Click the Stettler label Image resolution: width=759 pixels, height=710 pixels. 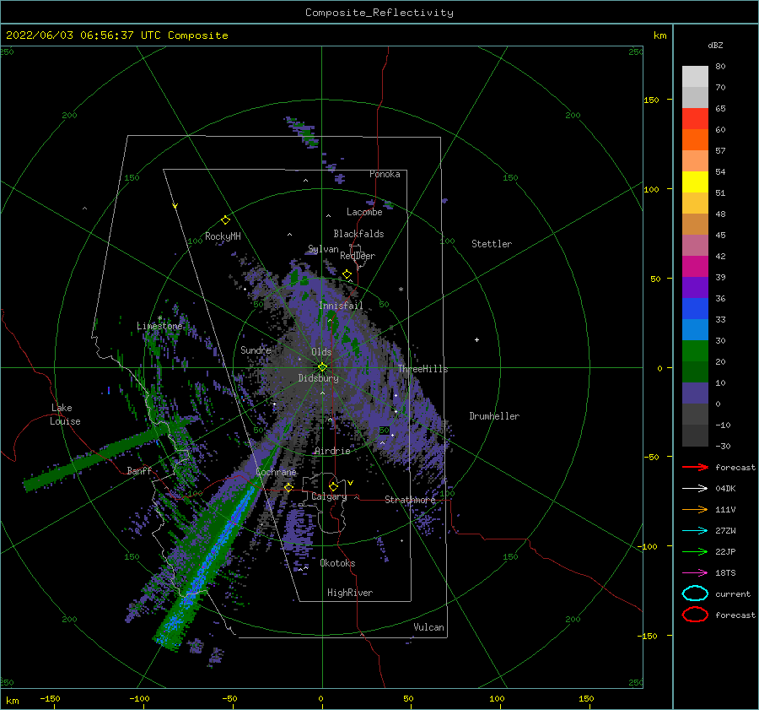(492, 244)
